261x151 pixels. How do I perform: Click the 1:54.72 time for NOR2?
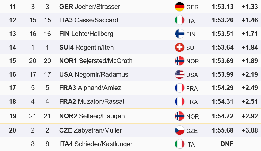[223, 116]
